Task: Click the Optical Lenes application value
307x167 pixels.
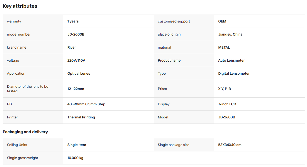Action: 79,73
